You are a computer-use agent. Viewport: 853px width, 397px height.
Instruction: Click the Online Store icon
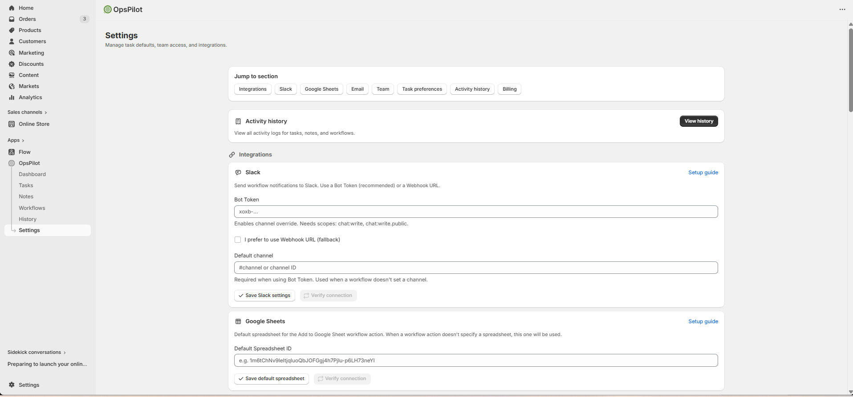12,124
